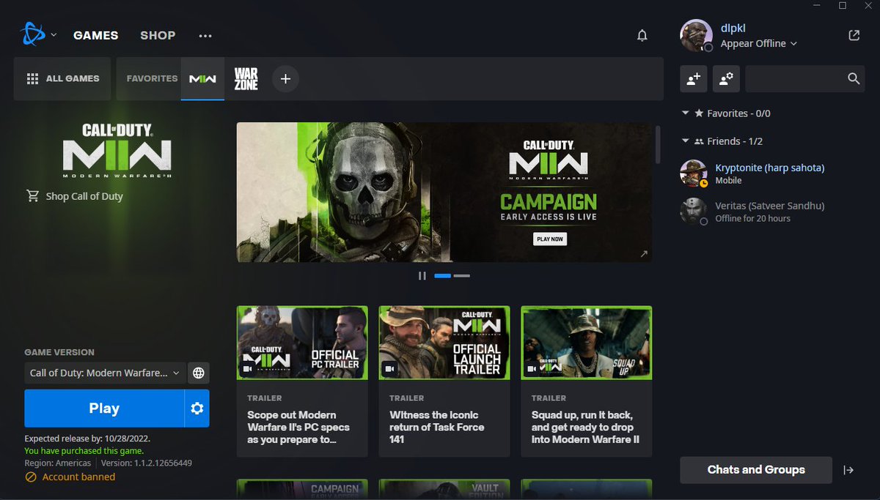Viewport: 880px width, 500px height.
Task: Click the FAVORITES label
Action: coord(152,78)
